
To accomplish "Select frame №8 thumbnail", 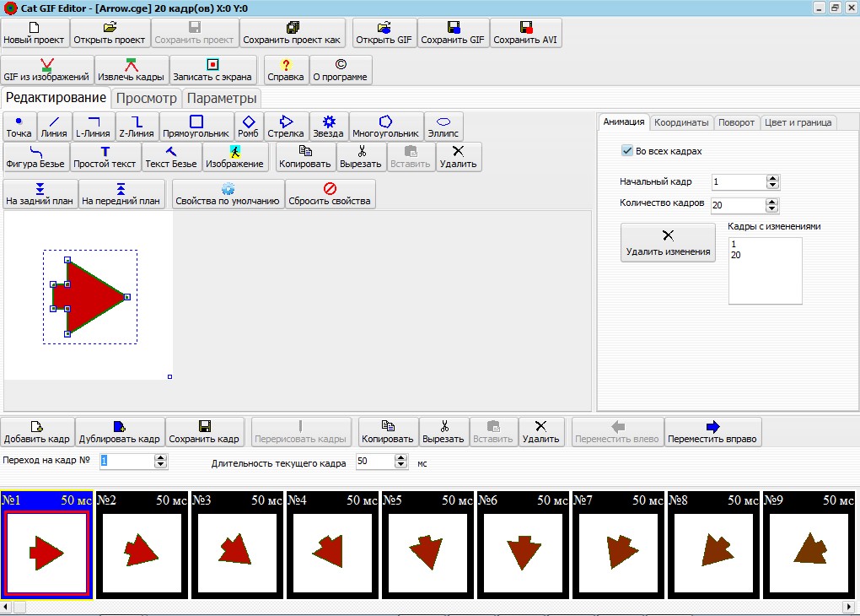I will click(x=713, y=544).
